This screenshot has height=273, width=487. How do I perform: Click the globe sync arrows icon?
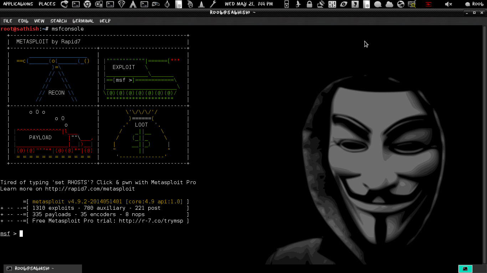point(401,4)
